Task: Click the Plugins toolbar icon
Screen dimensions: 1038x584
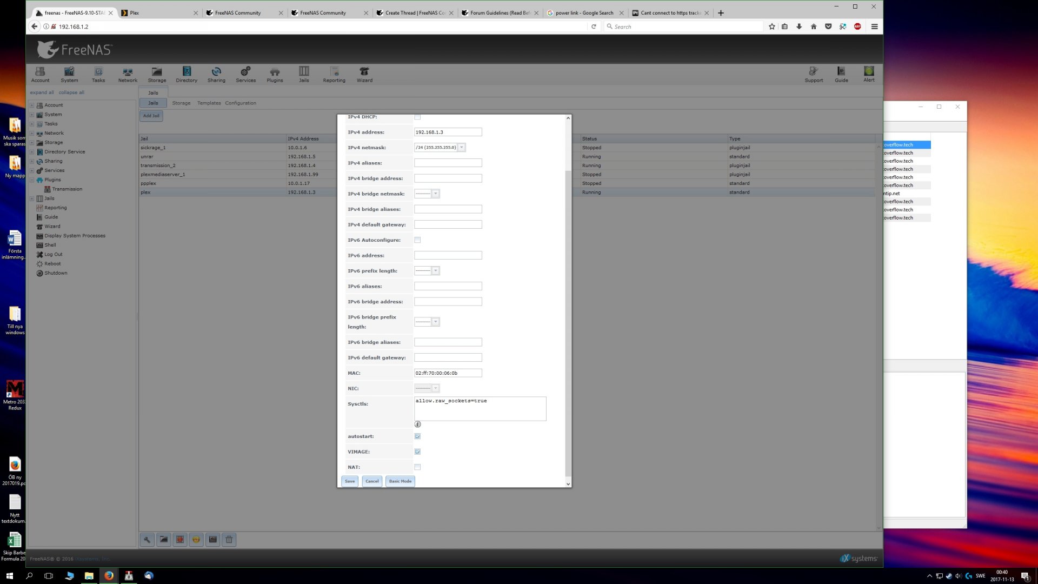Action: coord(275,75)
